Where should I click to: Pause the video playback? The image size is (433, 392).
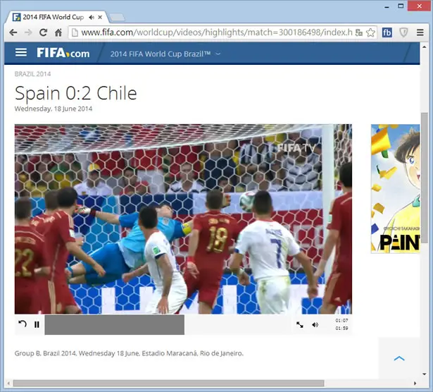pos(37,324)
